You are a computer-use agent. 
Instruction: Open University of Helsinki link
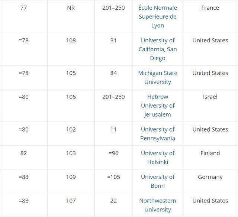(158, 158)
